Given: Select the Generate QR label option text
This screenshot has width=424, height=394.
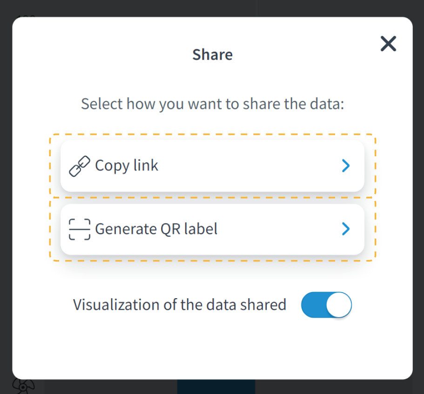Looking at the screenshot, I should point(156,229).
